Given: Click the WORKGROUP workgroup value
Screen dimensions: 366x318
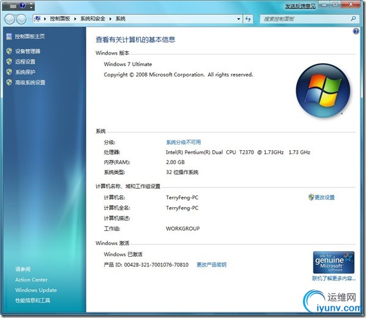Looking at the screenshot, I should [x=183, y=229].
